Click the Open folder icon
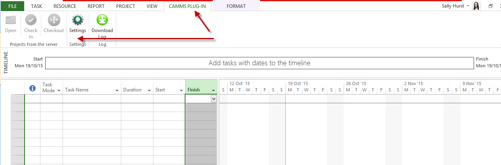Image resolution: width=501 pixels, height=165 pixels. click(x=11, y=21)
